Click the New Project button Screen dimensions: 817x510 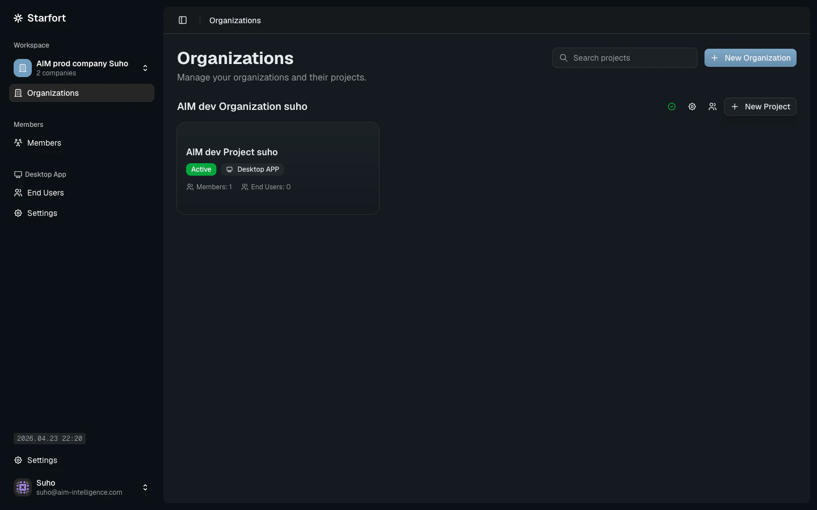pos(760,107)
